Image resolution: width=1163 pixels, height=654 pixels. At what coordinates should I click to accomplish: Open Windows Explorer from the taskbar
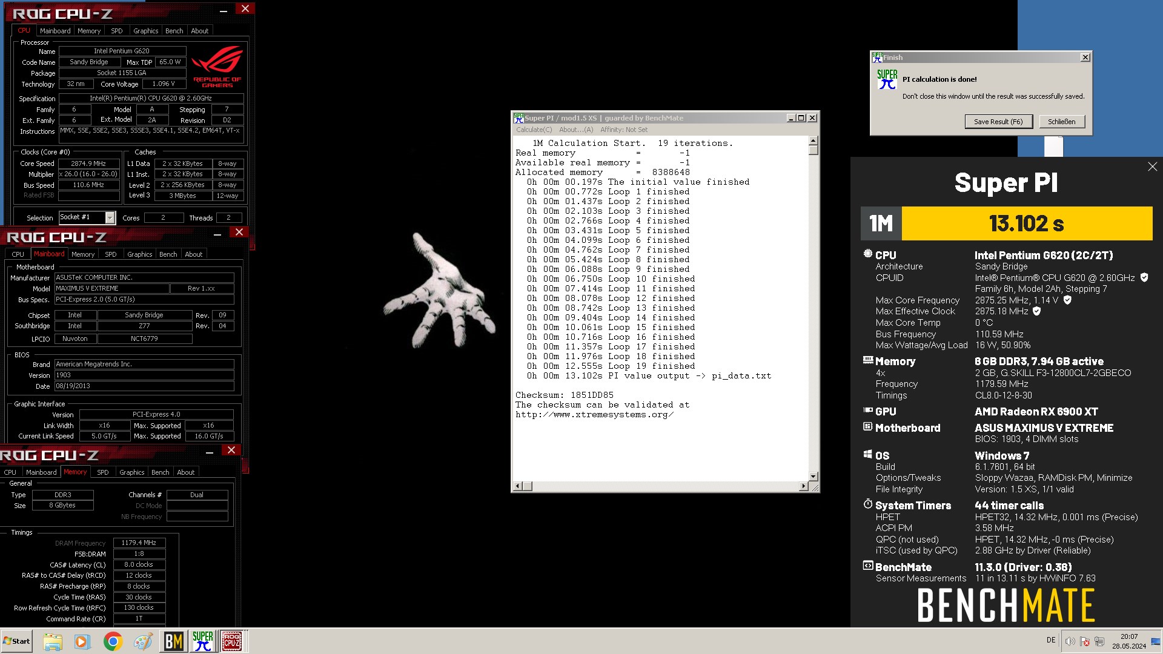[x=53, y=641]
